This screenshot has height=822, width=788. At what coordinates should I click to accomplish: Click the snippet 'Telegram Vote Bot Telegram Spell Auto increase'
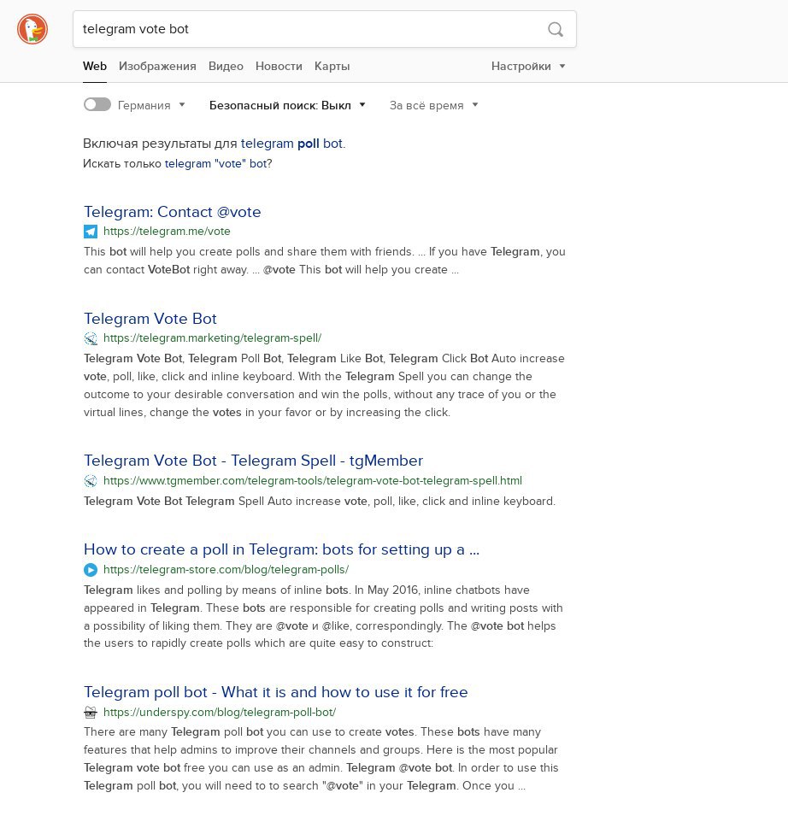320,502
